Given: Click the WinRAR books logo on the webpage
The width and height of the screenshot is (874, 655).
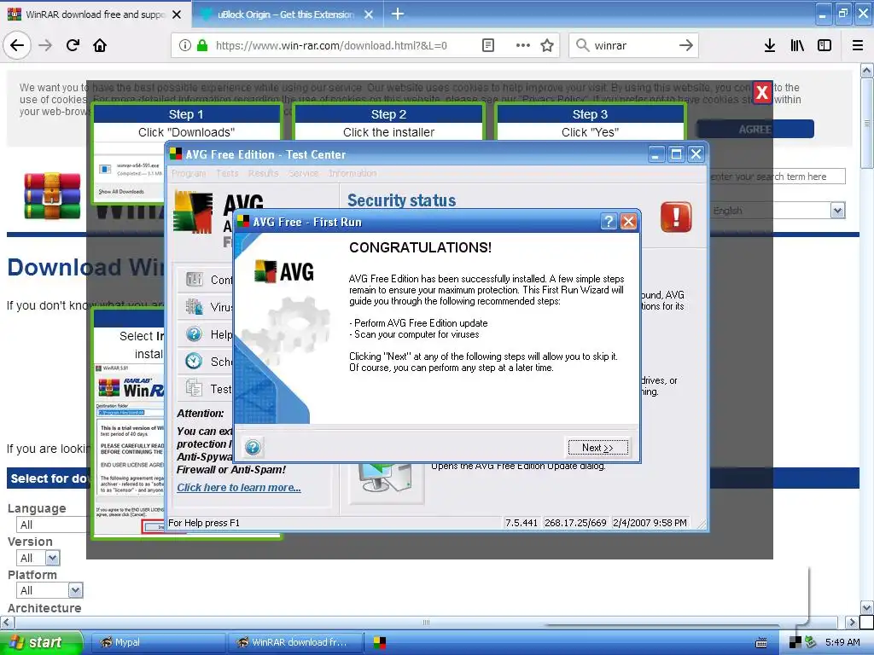Looking at the screenshot, I should click(52, 195).
